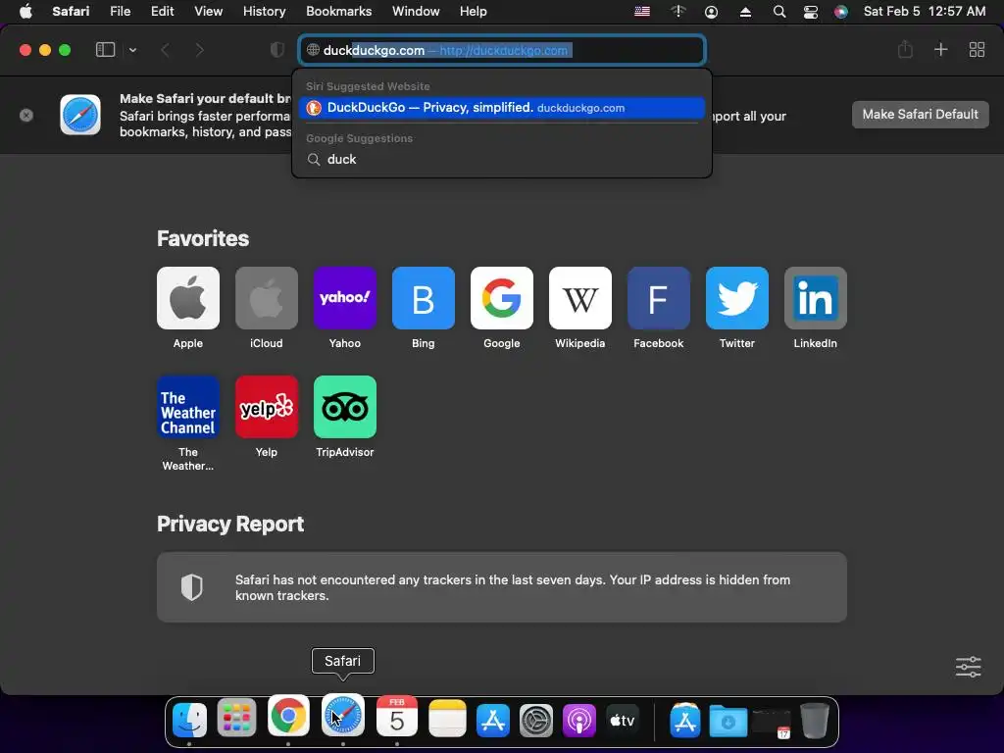Expand the sidebar tab group chevron
Image resolution: width=1004 pixels, height=753 pixels.
pos(132,50)
